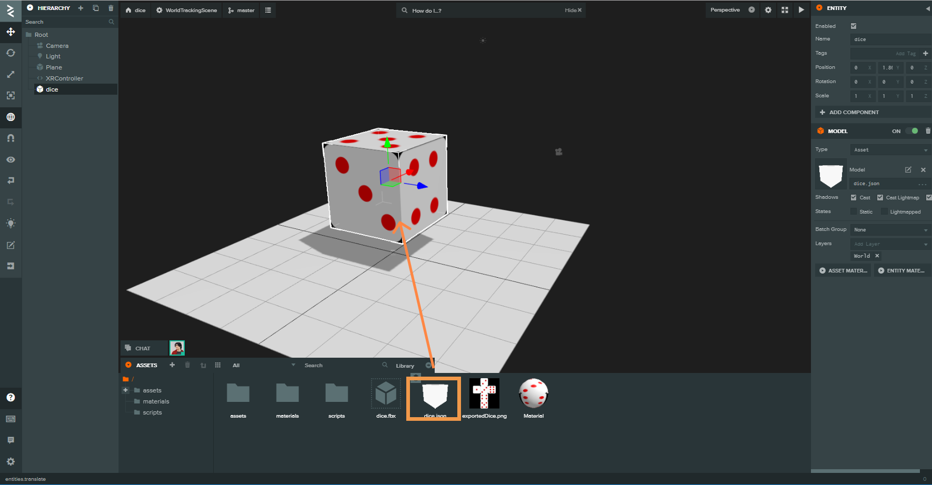The image size is (932, 485).
Task: Add a new entity with the plus icon
Action: [80, 8]
